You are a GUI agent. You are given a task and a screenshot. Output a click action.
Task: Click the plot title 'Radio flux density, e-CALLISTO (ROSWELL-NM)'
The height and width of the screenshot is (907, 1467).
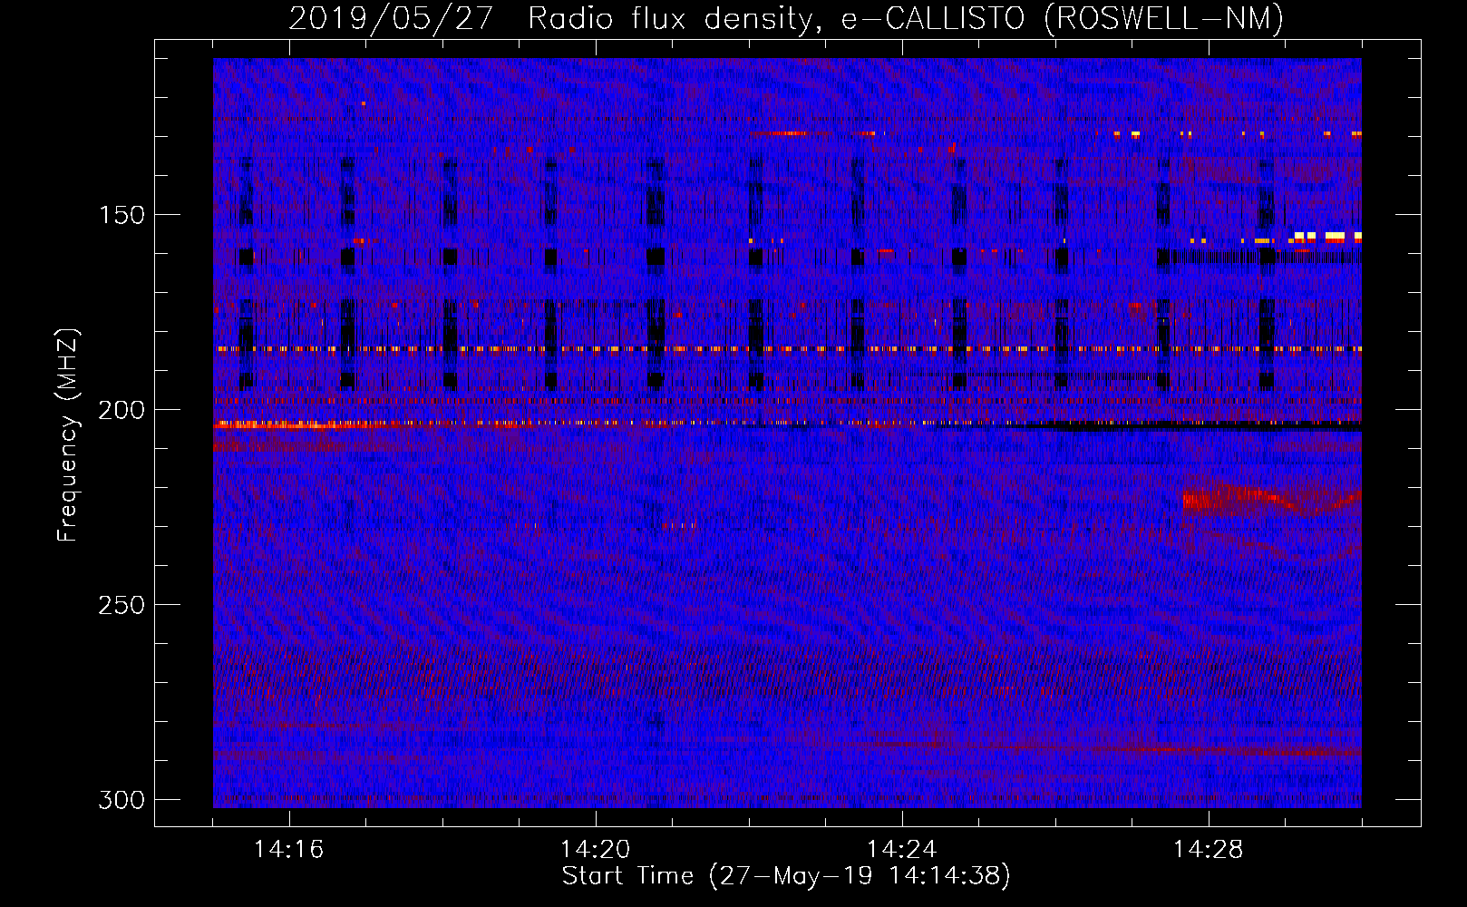tap(906, 18)
